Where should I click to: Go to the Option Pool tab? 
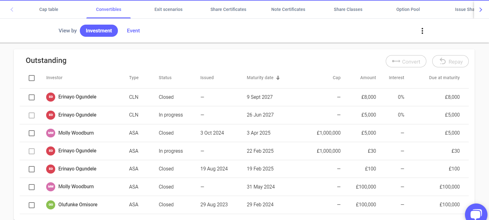coord(408,9)
